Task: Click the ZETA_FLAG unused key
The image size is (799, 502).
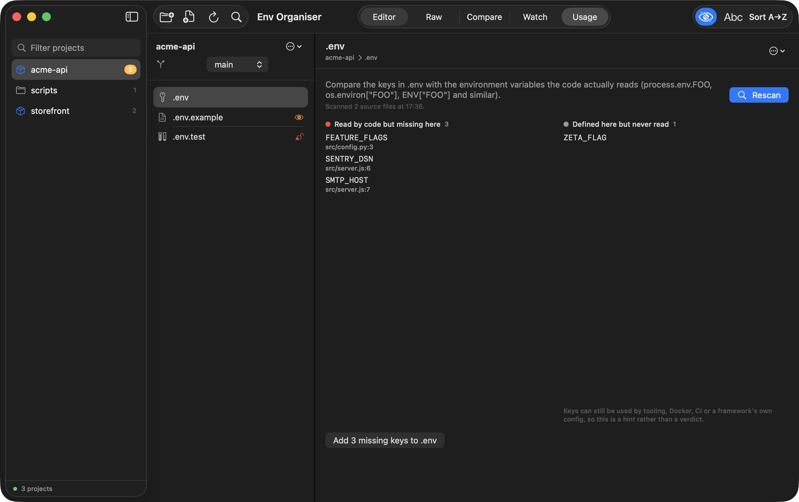Action: [585, 137]
